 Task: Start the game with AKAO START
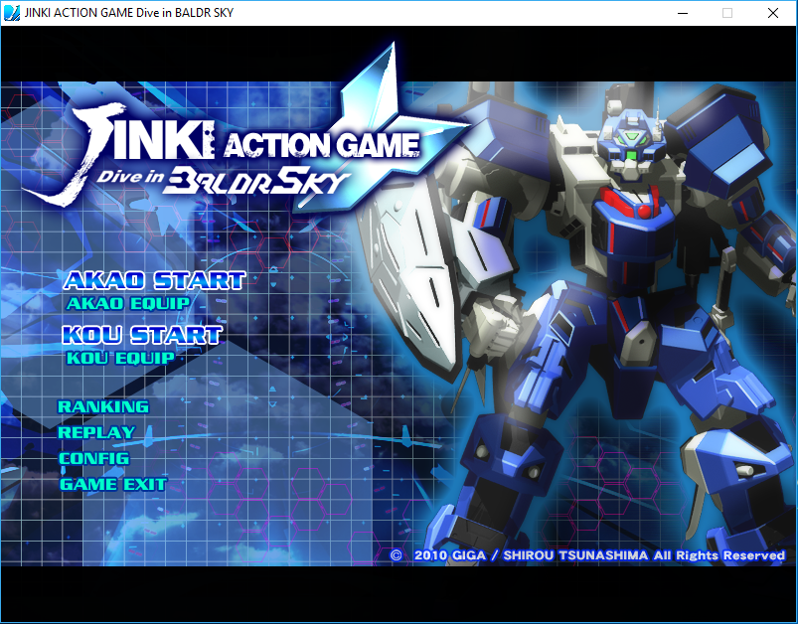point(154,280)
